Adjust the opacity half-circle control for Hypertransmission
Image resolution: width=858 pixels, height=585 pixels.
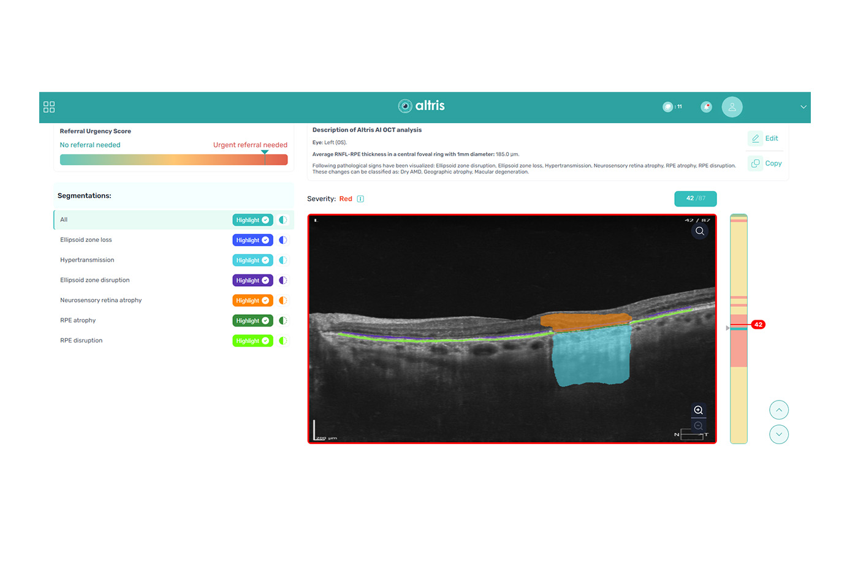coord(283,260)
